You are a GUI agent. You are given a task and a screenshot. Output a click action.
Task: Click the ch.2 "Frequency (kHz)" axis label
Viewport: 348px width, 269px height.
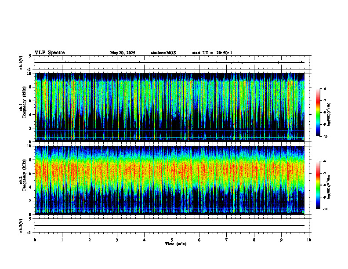pos(24,175)
